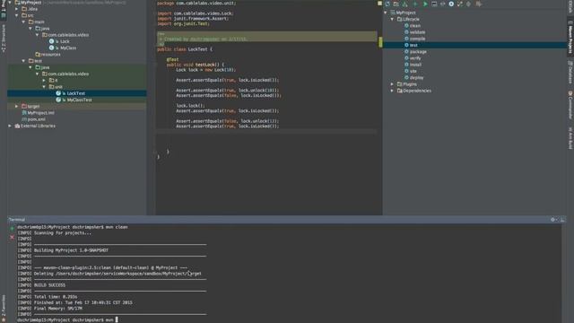Close terminal session with red X icon
Viewport: 574px width, 323px height.
point(12,237)
